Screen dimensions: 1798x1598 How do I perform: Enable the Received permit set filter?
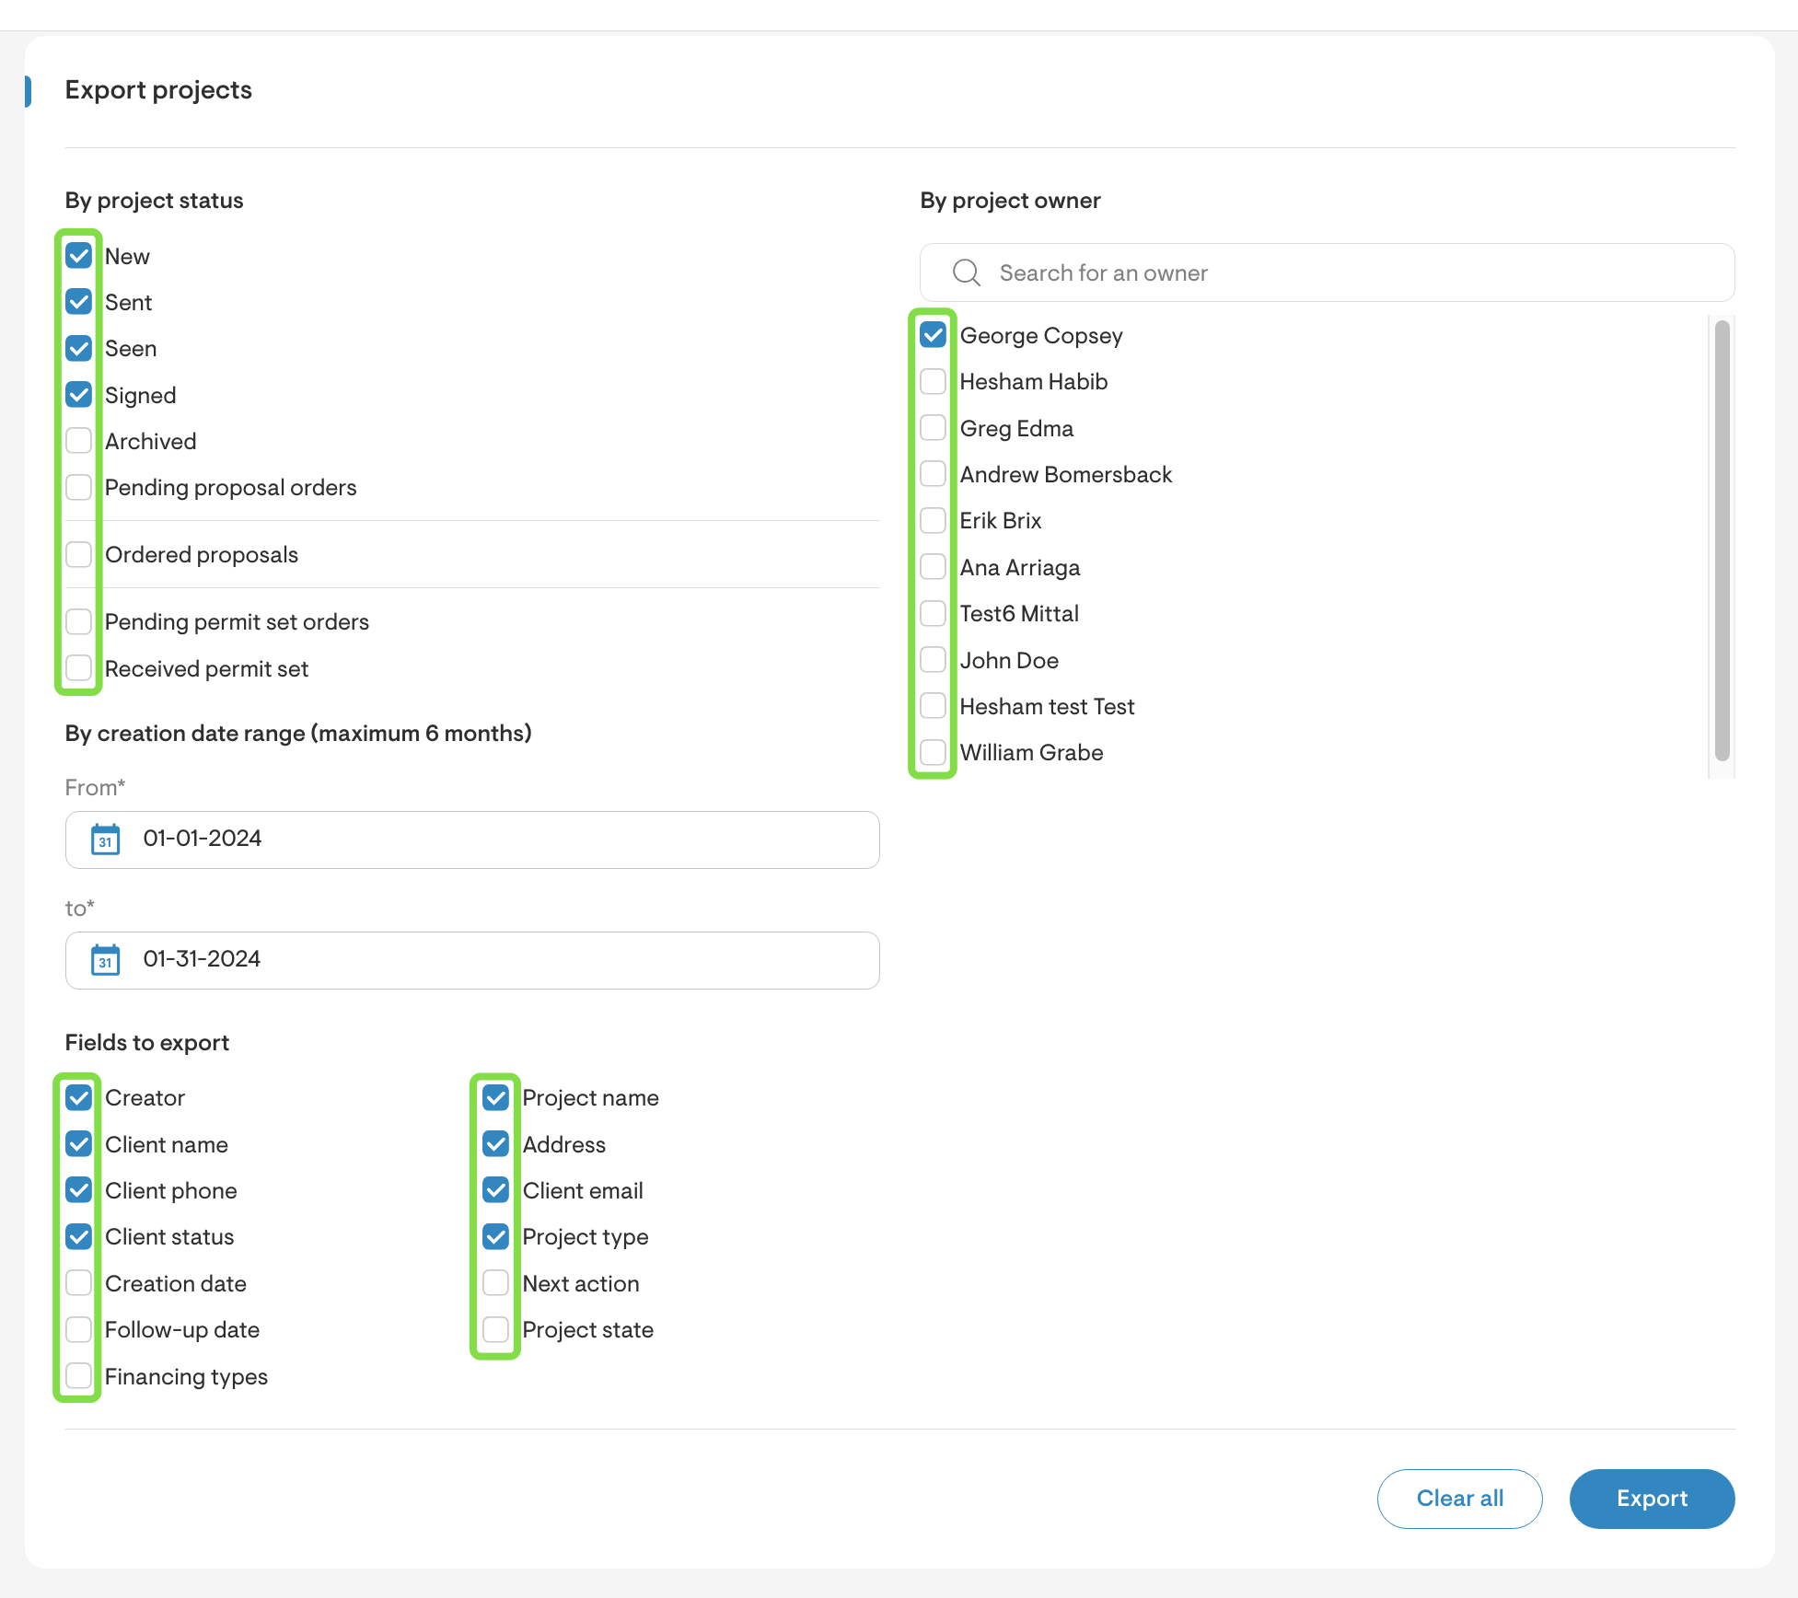coord(78,668)
